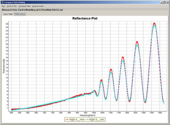
Task: Click the Measured Data file path text
Action: tap(40, 10)
